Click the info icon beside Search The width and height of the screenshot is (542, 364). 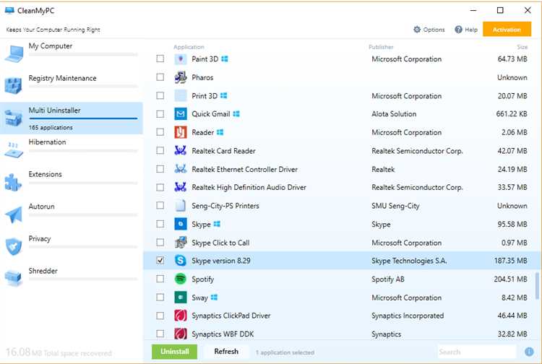(529, 352)
